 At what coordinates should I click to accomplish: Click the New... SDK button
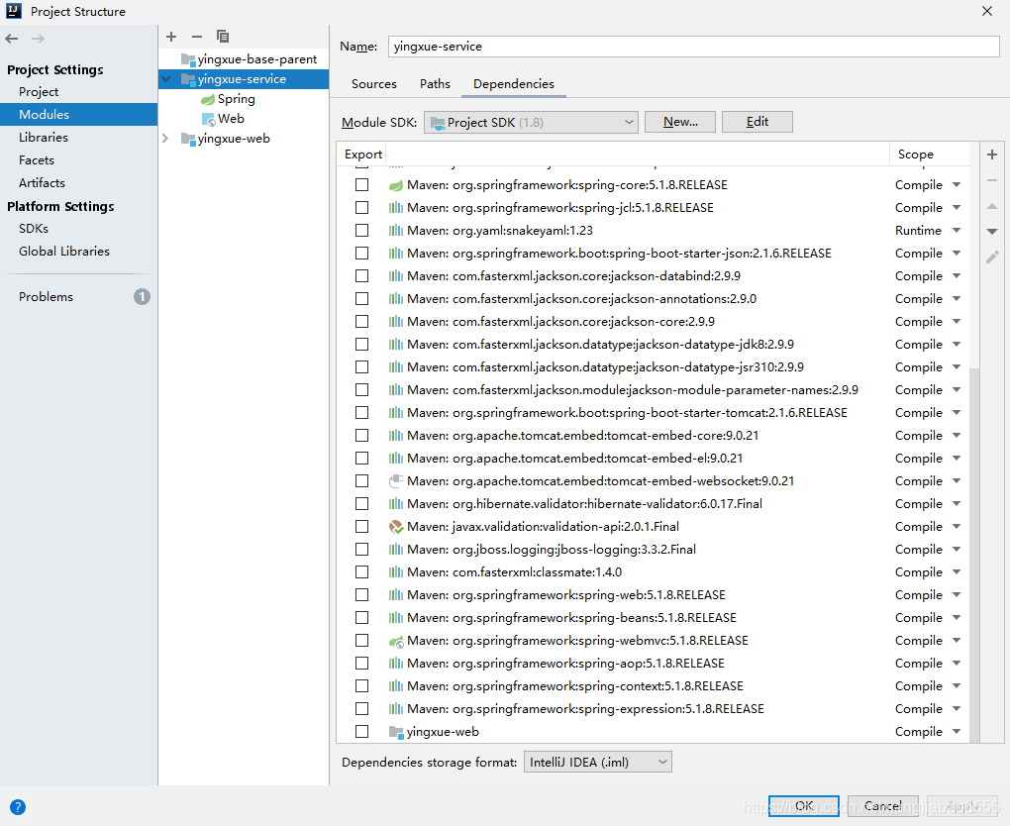[680, 122]
